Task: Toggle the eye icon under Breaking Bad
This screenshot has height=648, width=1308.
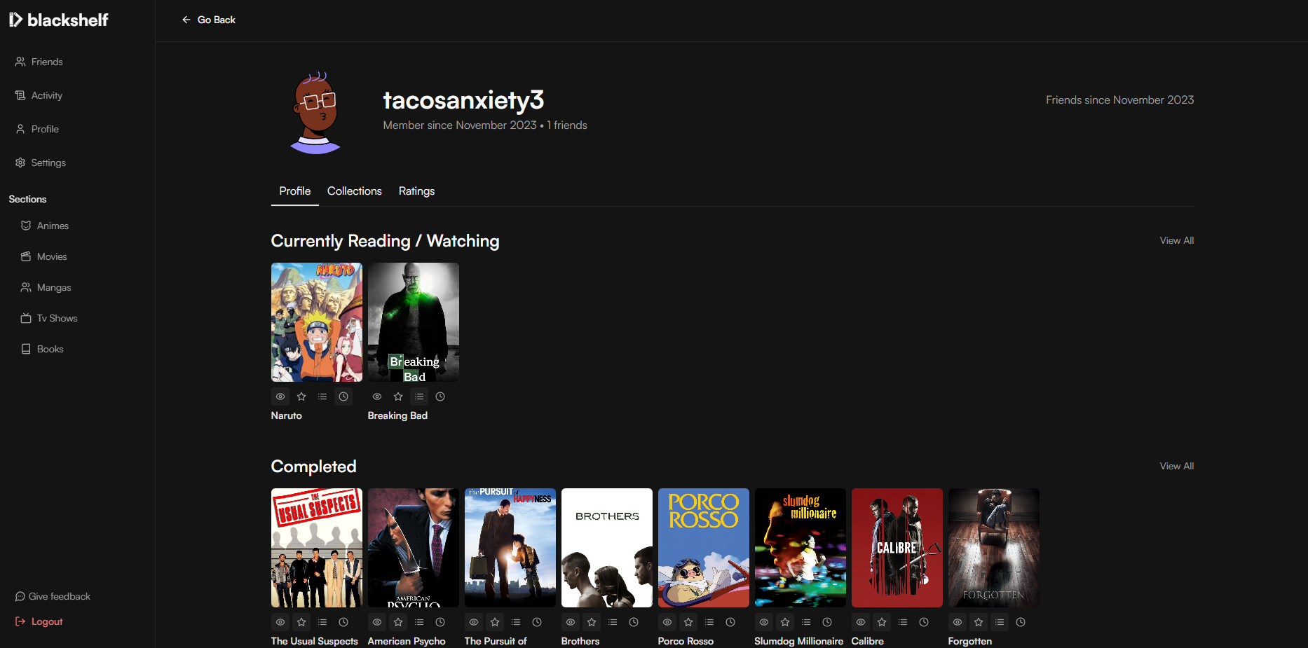Action: click(377, 397)
